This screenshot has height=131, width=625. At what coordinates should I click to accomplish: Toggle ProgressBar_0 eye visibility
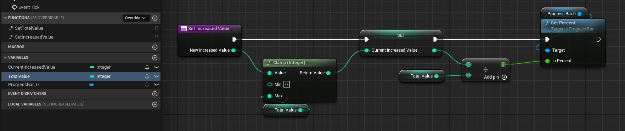click(156, 84)
